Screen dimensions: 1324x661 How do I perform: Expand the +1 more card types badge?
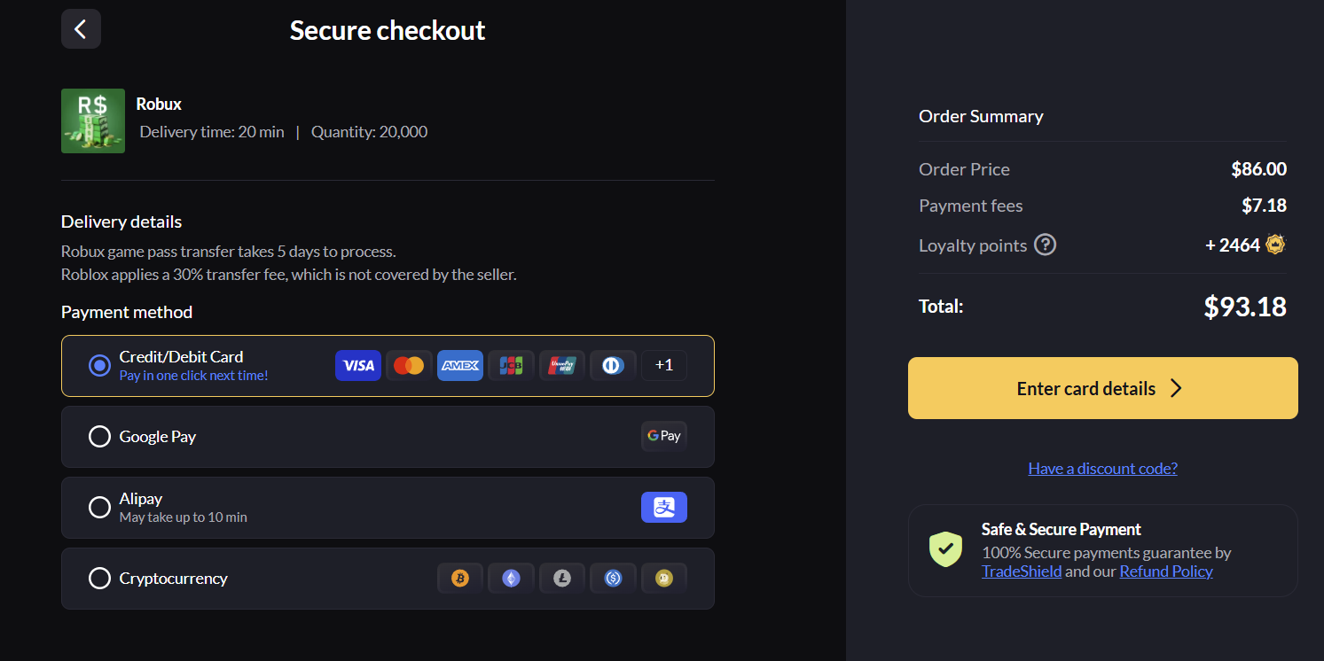(663, 365)
